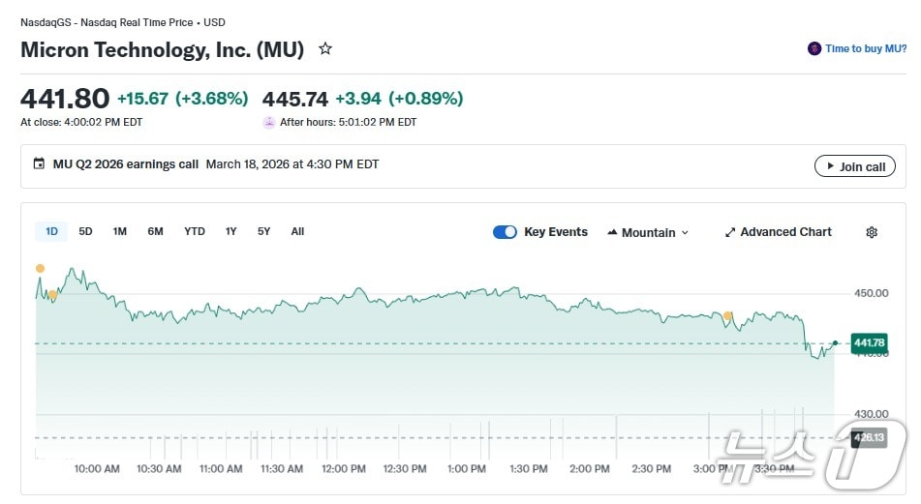Click the 441.78 current price label
921x504 pixels.
869,342
